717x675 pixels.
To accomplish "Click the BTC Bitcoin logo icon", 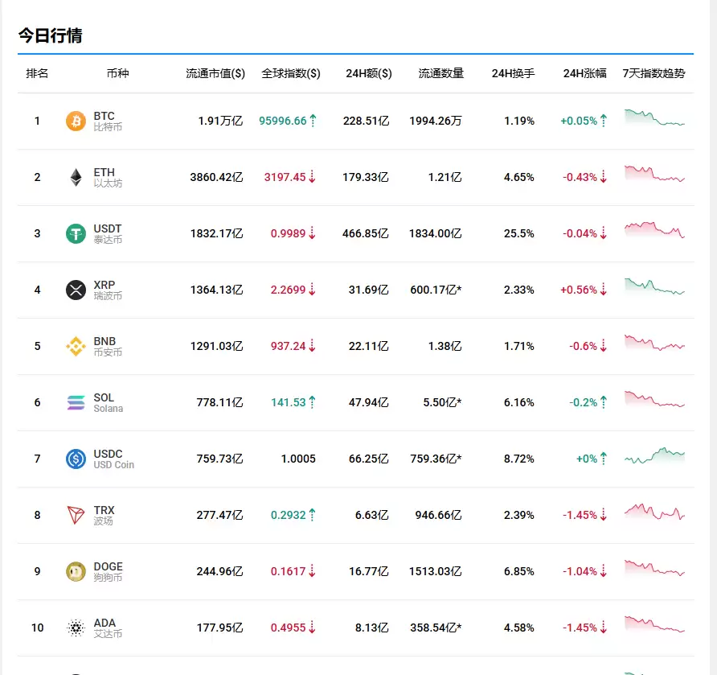I will [75, 121].
